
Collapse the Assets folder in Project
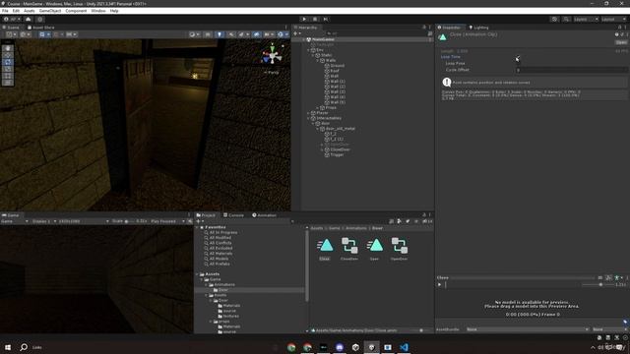pyautogui.click(x=197, y=274)
